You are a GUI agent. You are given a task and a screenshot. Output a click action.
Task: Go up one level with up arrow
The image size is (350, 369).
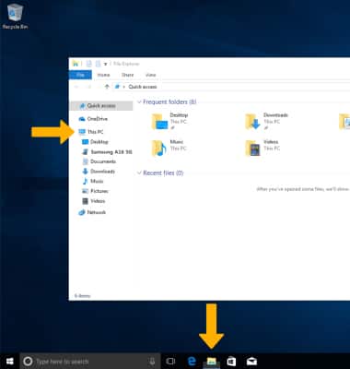pyautogui.click(x=107, y=87)
